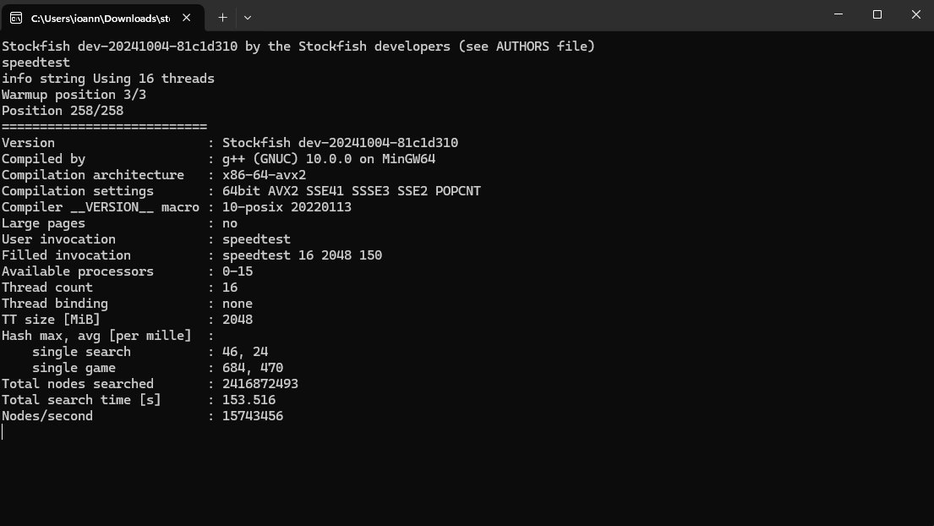The height and width of the screenshot is (526, 934).
Task: Click the Filled invocation speedtest 16 2048 150 text
Action: [302, 255]
